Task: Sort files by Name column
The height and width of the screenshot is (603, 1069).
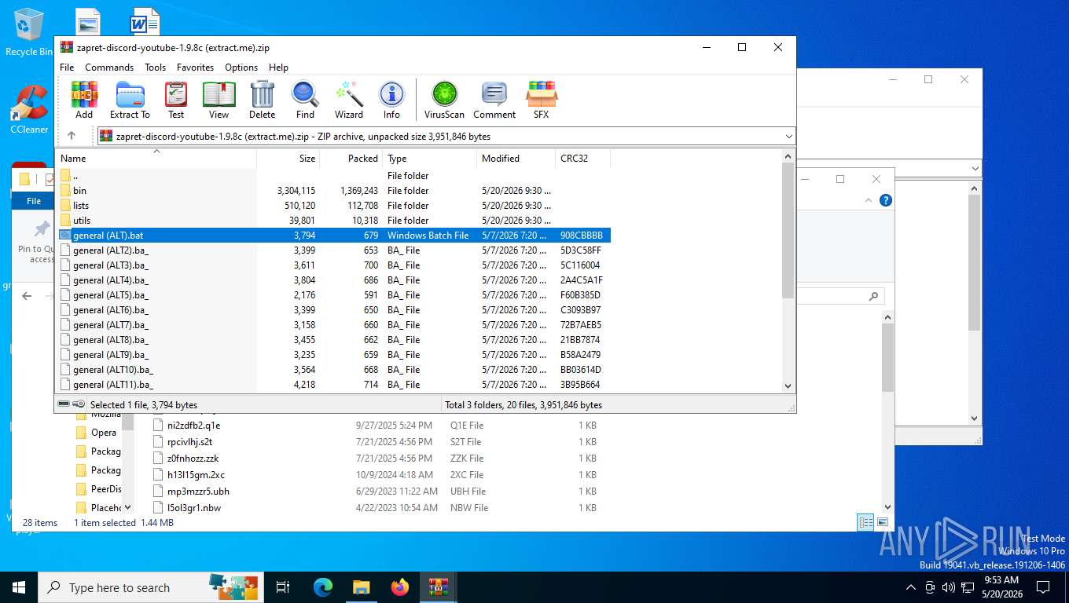Action: click(x=156, y=158)
